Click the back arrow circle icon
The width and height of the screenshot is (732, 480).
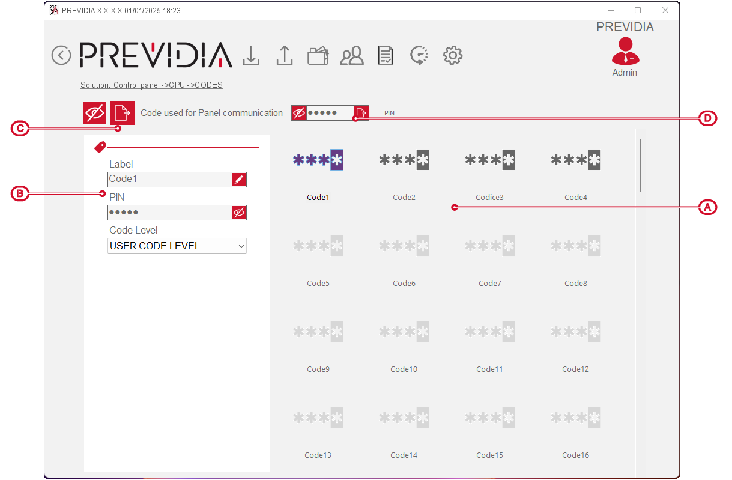[x=61, y=55]
